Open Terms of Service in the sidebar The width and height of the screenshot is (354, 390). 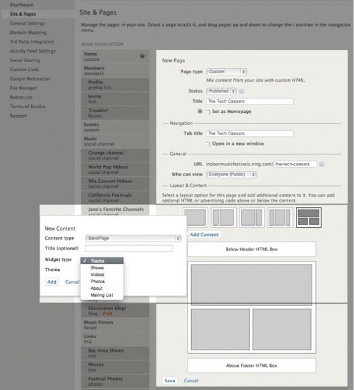28,106
